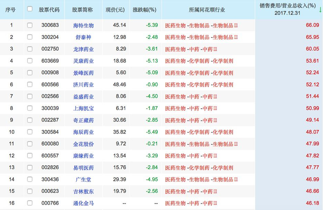Sort by 涨跌幅(%) column header
This screenshot has height=210, width=323.
coord(144,10)
